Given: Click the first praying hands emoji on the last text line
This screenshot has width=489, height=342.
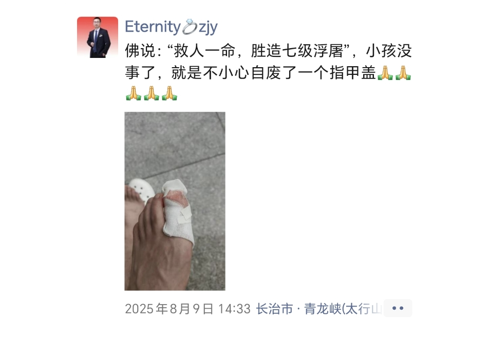Looking at the screenshot, I should (x=134, y=93).
